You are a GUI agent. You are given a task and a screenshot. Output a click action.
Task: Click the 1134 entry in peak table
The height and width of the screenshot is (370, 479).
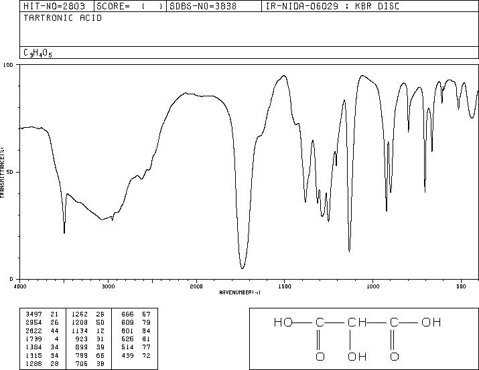point(80,331)
